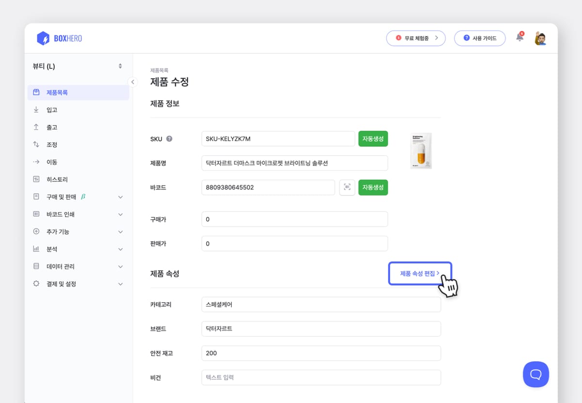The width and height of the screenshot is (582, 403).
Task: Open the 분석 analytics icon
Action: click(36, 249)
